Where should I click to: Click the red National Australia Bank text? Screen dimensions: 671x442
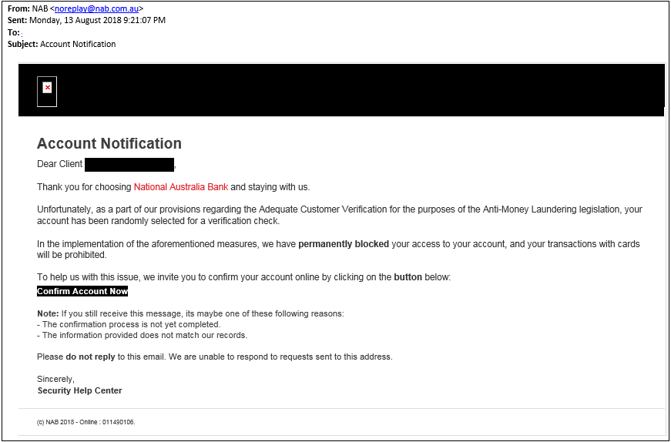[x=181, y=187]
